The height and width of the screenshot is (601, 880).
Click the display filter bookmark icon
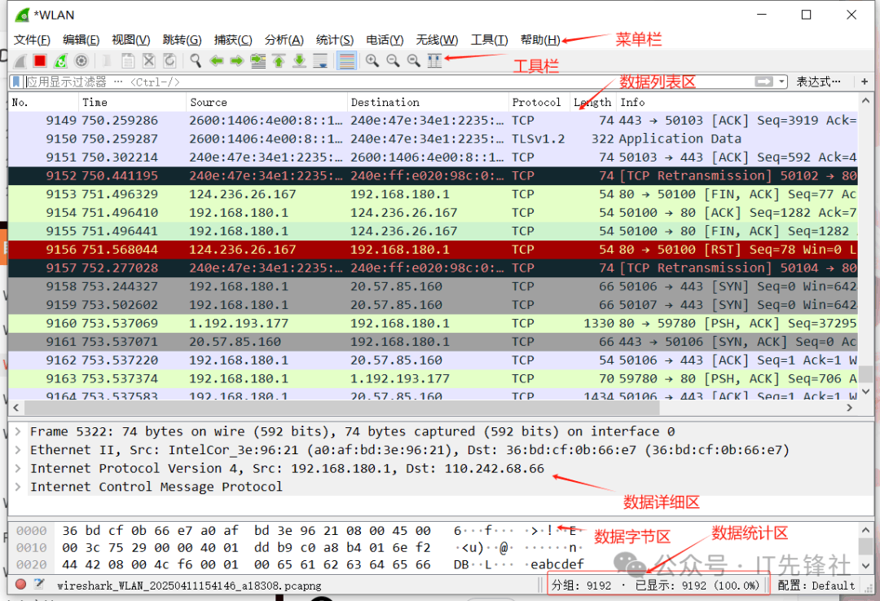coord(16,82)
